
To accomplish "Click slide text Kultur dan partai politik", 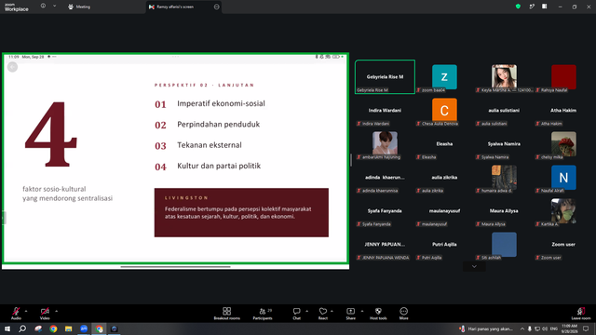I will coord(219,166).
